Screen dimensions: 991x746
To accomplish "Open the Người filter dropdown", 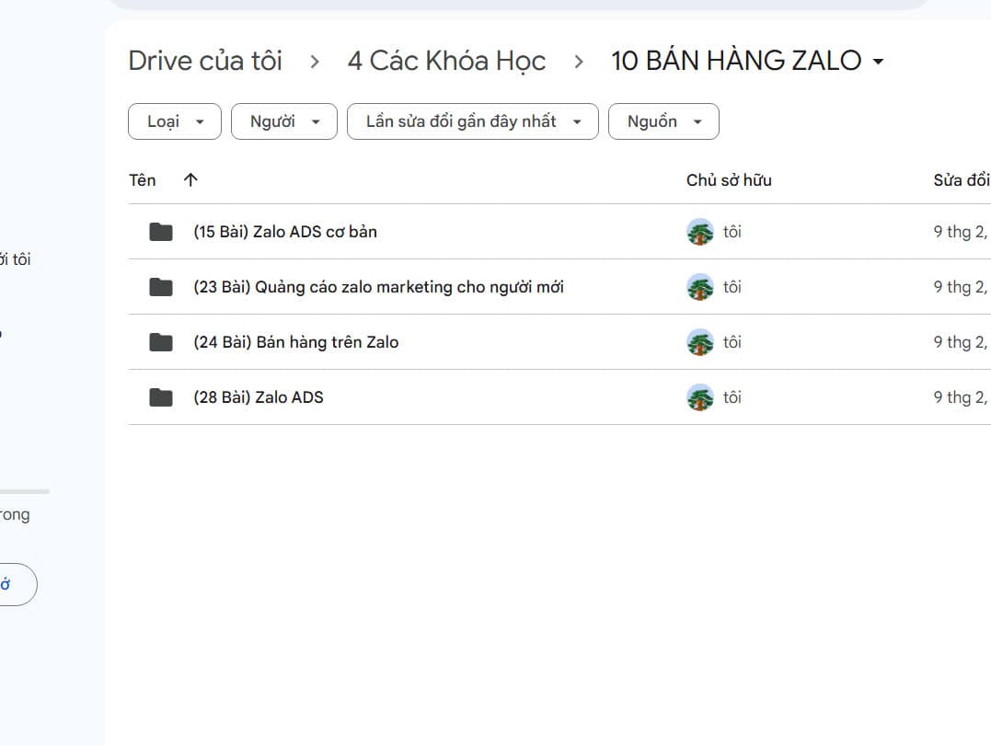I will click(283, 121).
